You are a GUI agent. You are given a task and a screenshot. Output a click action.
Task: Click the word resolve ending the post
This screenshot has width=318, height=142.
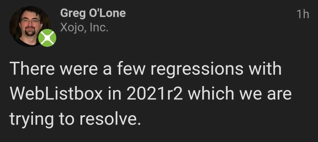pyautogui.click(x=110, y=118)
